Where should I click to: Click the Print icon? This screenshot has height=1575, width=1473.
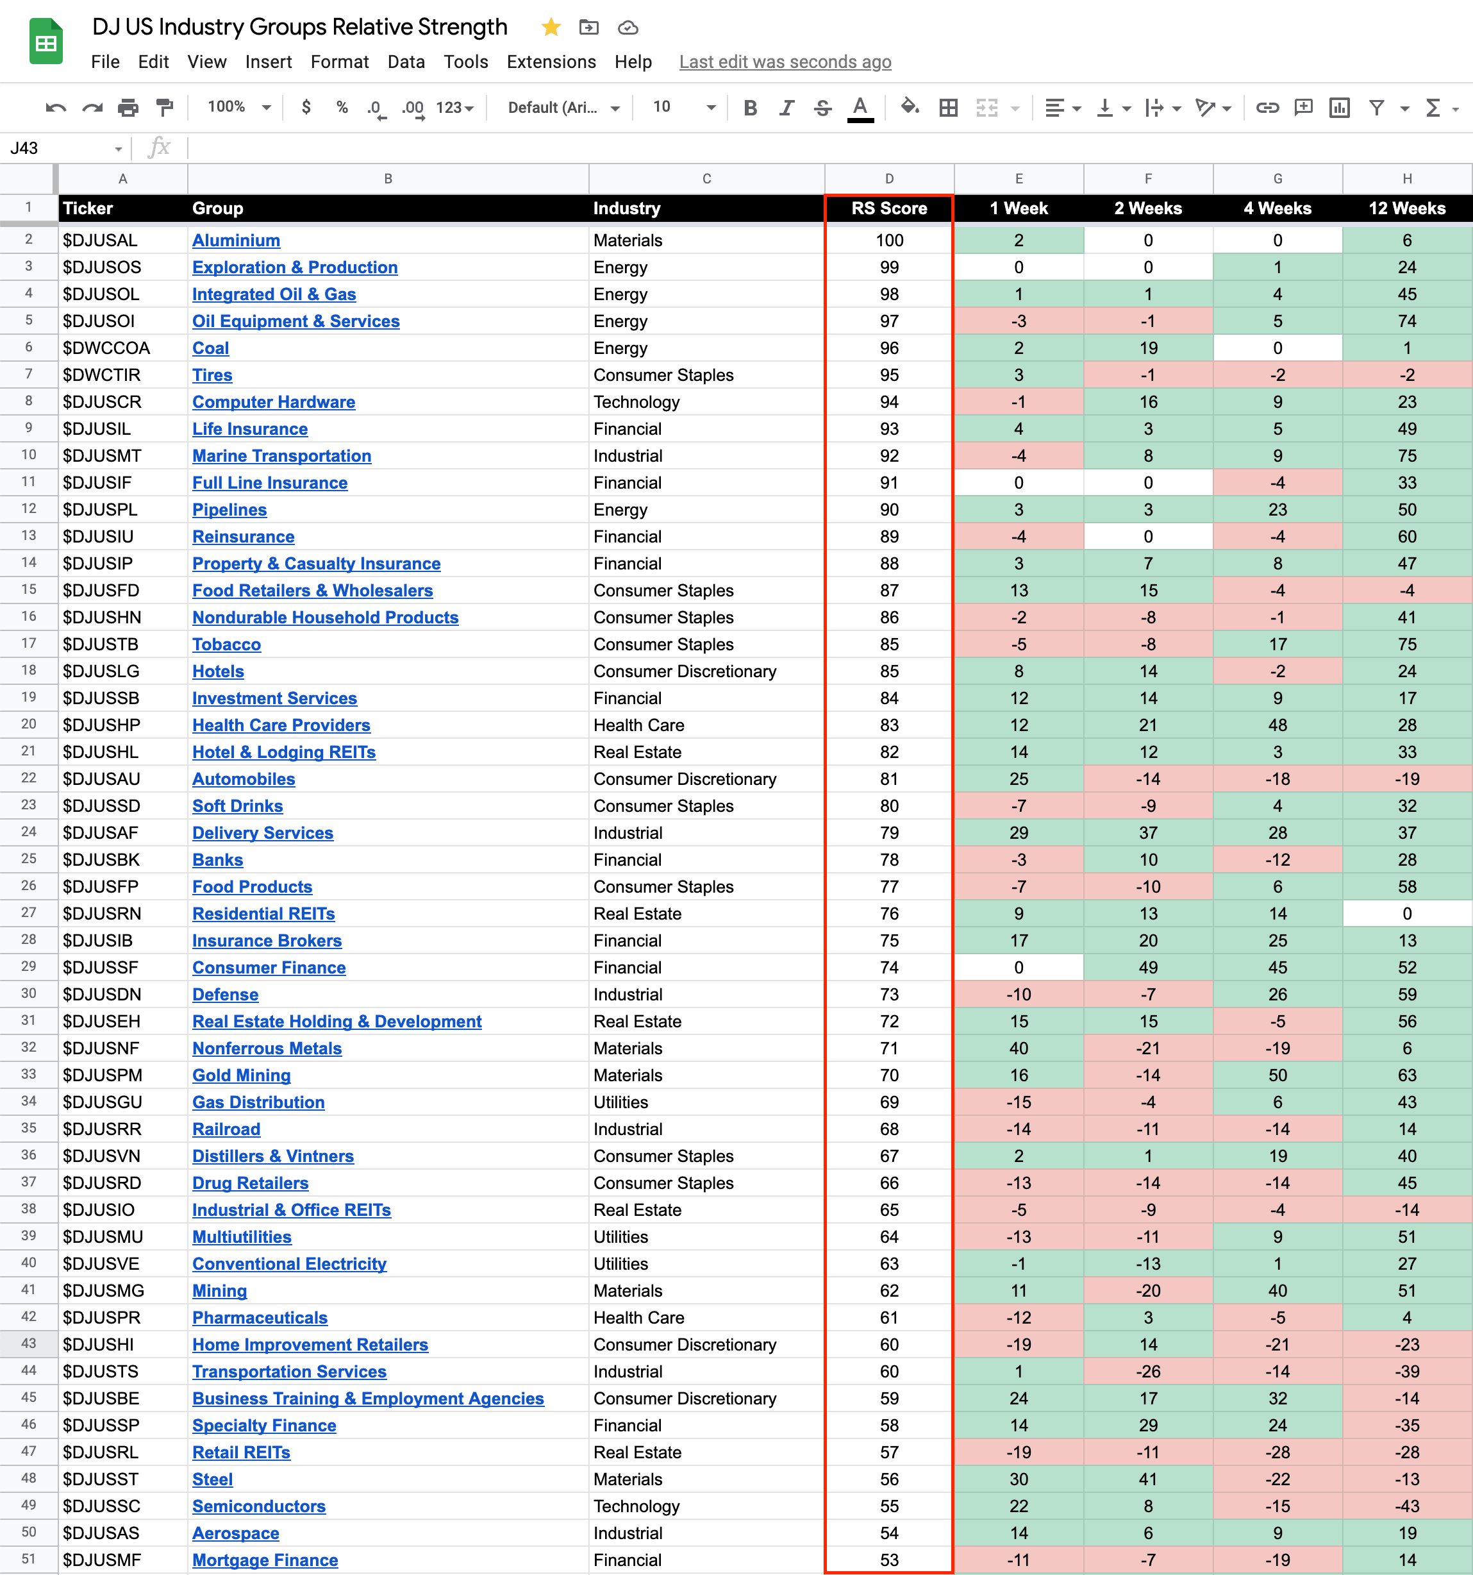128,108
